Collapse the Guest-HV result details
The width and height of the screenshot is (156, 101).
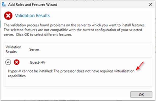(x=8, y=62)
